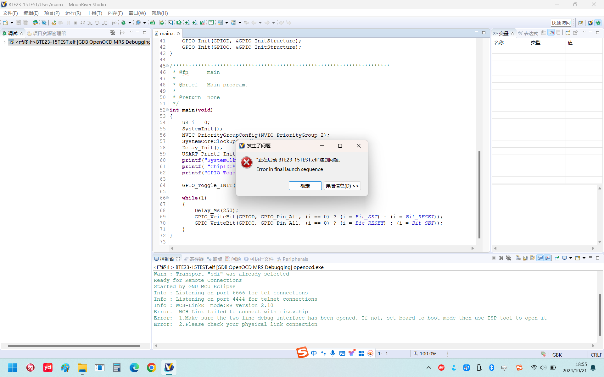Screen dimensions: 604x377
Task: Open the Debug configurations dropdown arrow
Action: click(130, 23)
